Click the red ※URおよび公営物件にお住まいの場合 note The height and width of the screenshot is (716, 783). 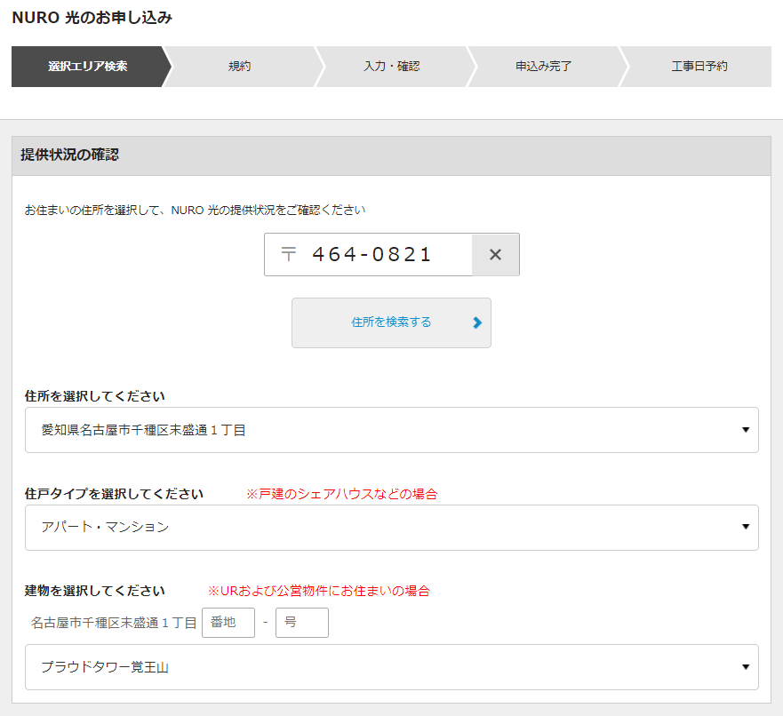319,591
